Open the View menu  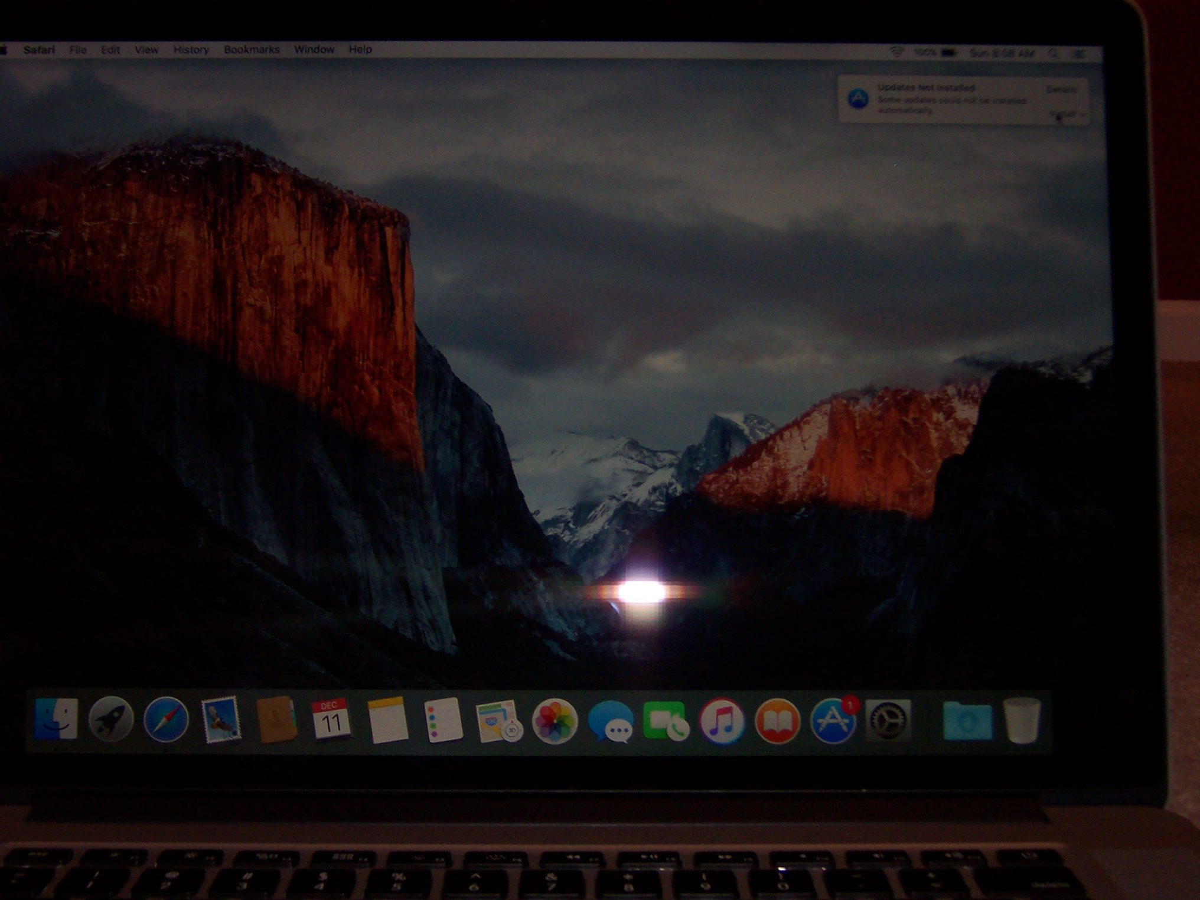(x=146, y=50)
